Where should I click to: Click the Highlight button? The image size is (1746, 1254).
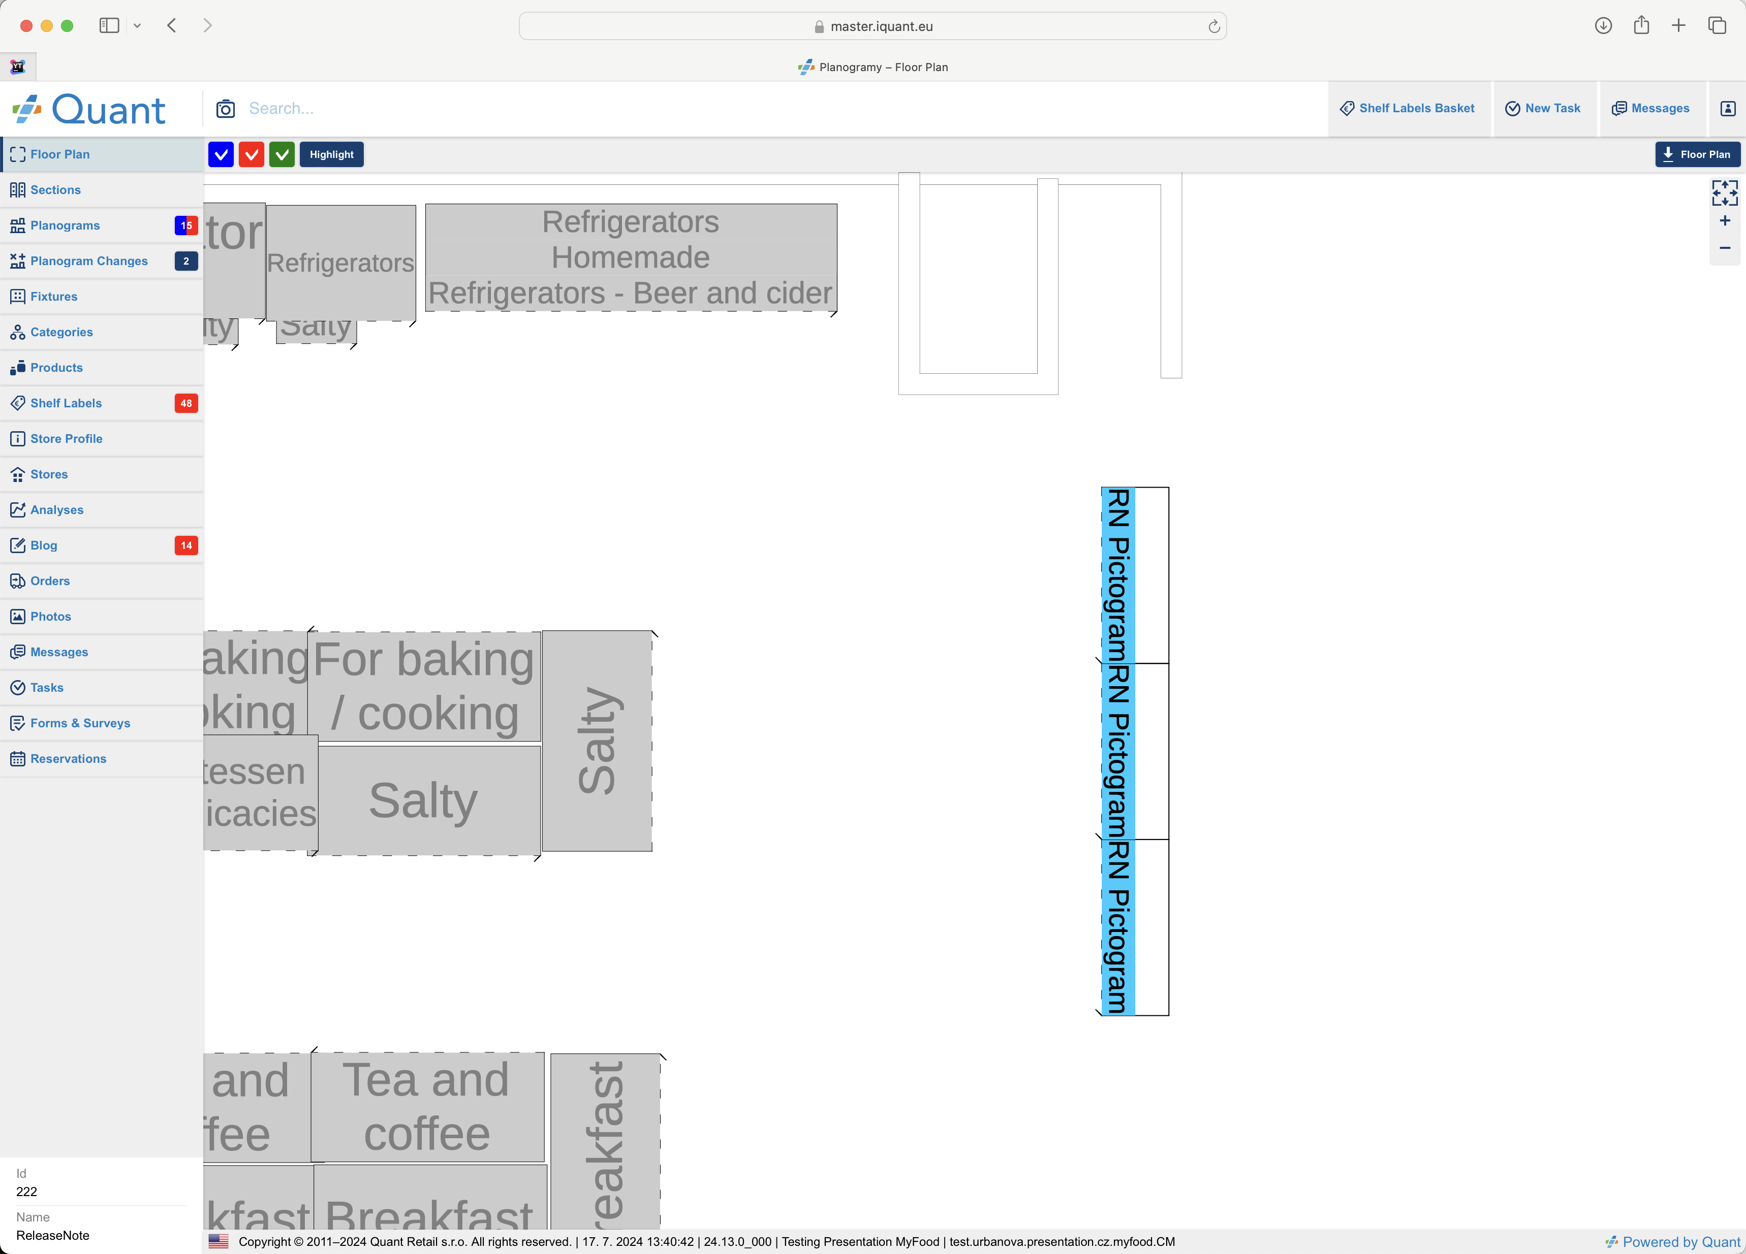pyautogui.click(x=332, y=154)
